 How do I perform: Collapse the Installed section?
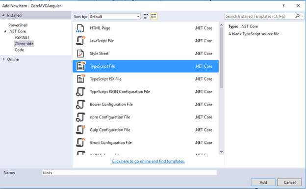pyautogui.click(x=3, y=15)
